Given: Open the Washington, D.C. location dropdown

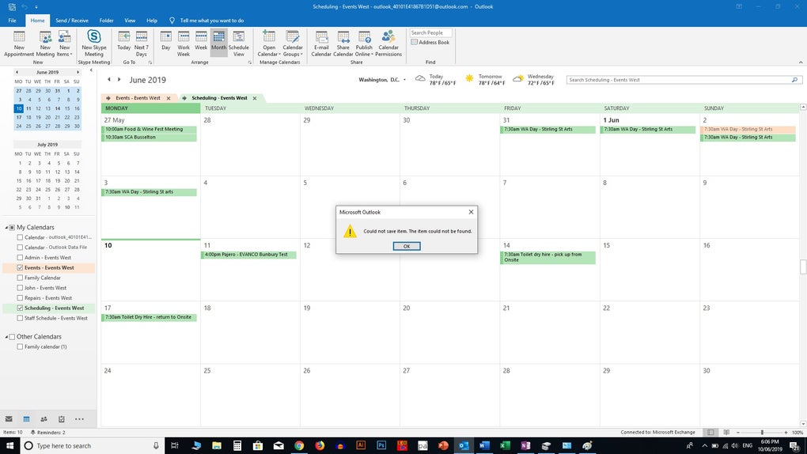Looking at the screenshot, I should pyautogui.click(x=404, y=80).
